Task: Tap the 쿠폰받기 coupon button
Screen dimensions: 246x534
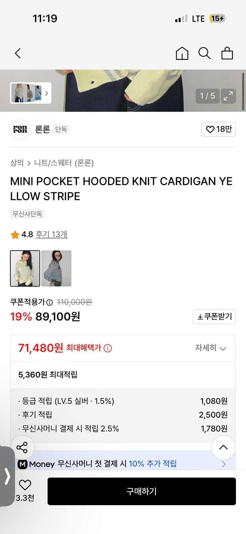Action: pos(214,316)
